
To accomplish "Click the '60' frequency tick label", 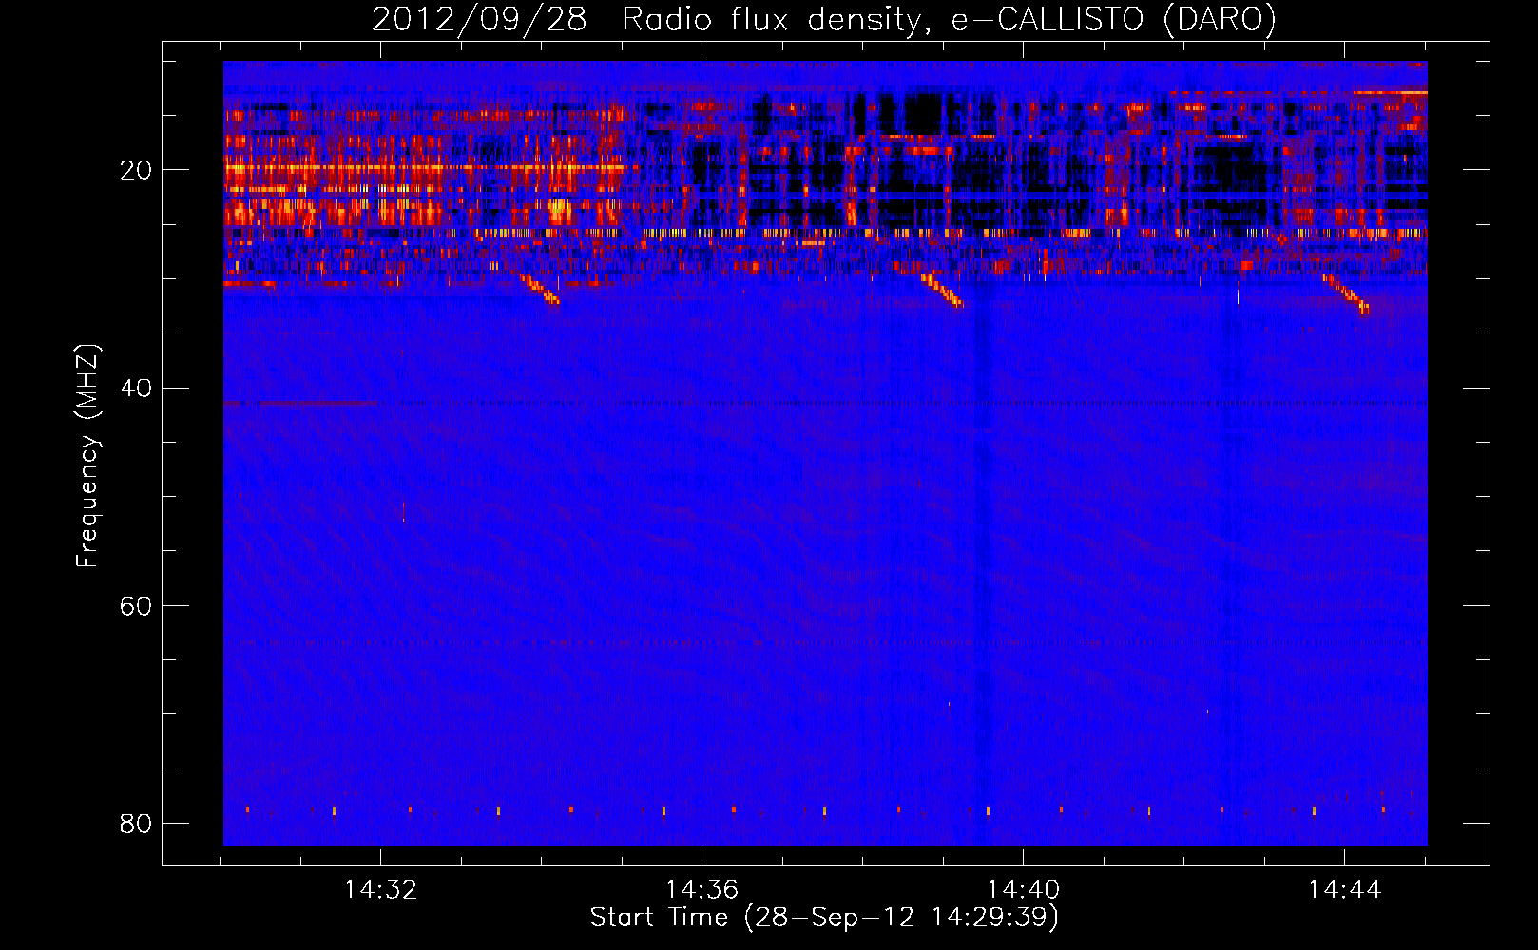I will 136,605.
